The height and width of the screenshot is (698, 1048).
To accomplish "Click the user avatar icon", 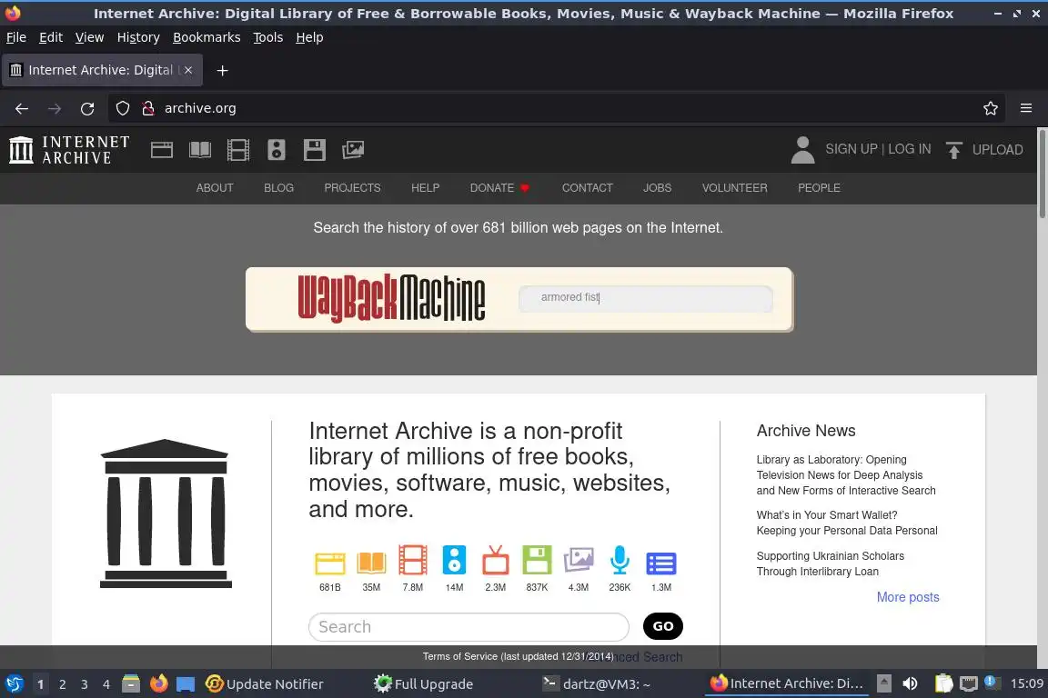I will [802, 150].
